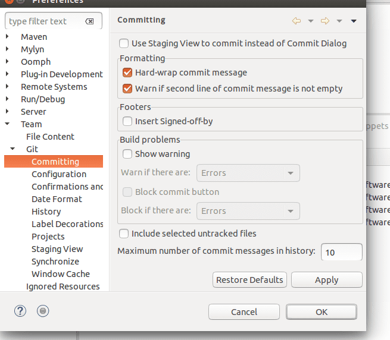Open the Configuration Git page
390x340 pixels.
pyautogui.click(x=59, y=174)
